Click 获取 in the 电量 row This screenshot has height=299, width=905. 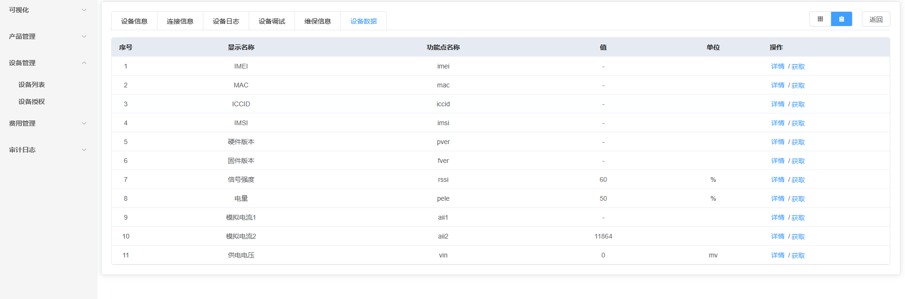click(798, 199)
